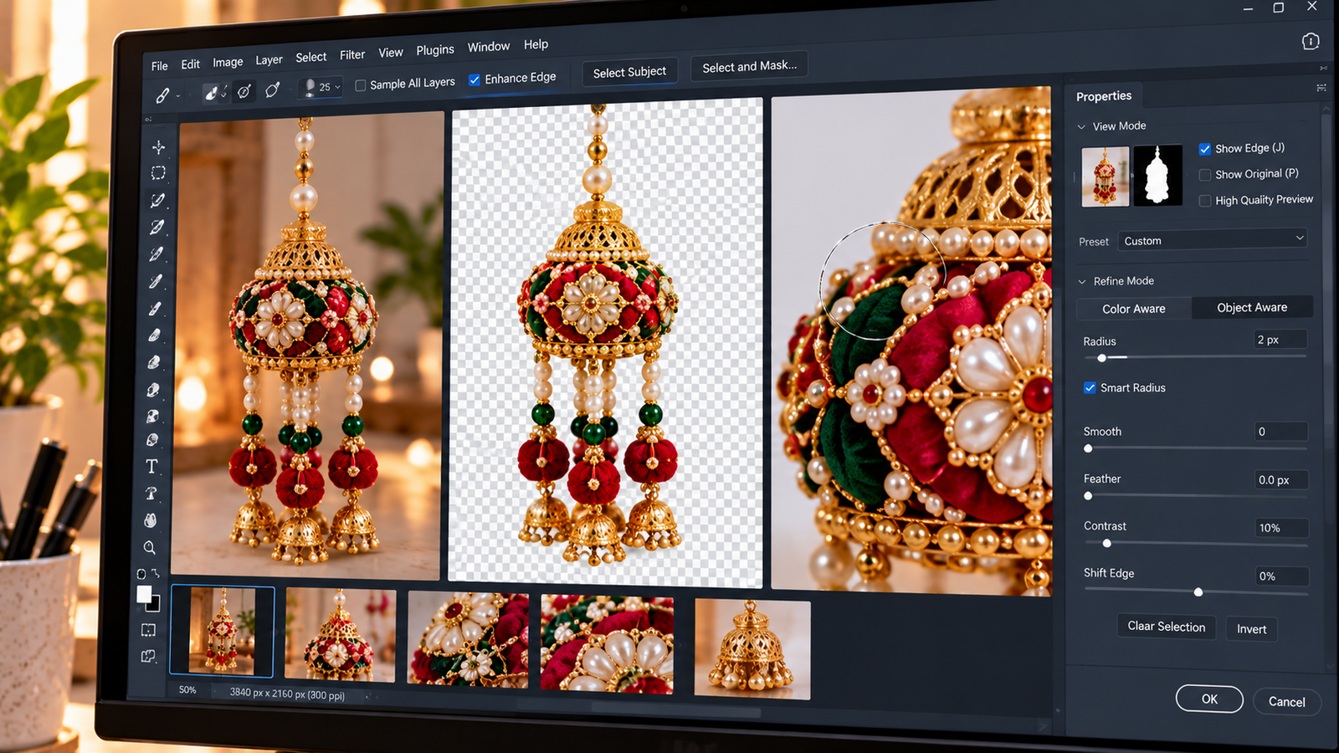Turn on High Quality Preview
The width and height of the screenshot is (1339, 753).
[x=1205, y=201]
